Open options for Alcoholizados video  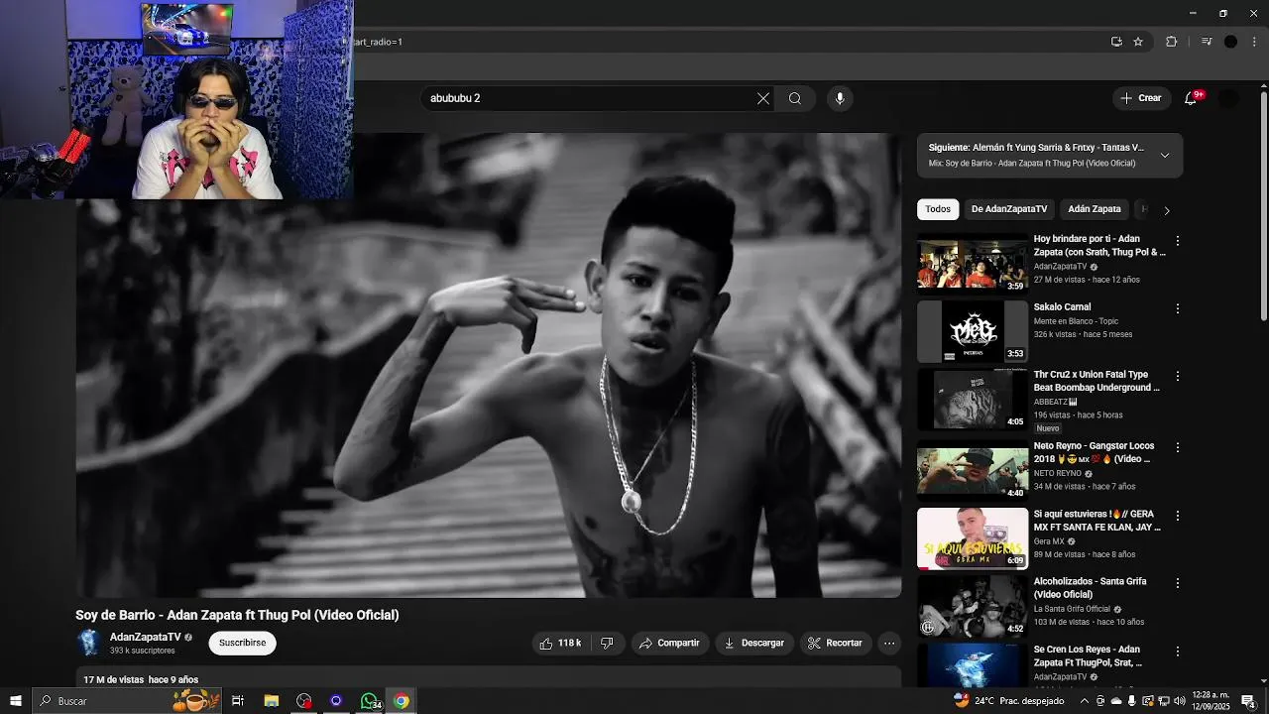(x=1178, y=583)
